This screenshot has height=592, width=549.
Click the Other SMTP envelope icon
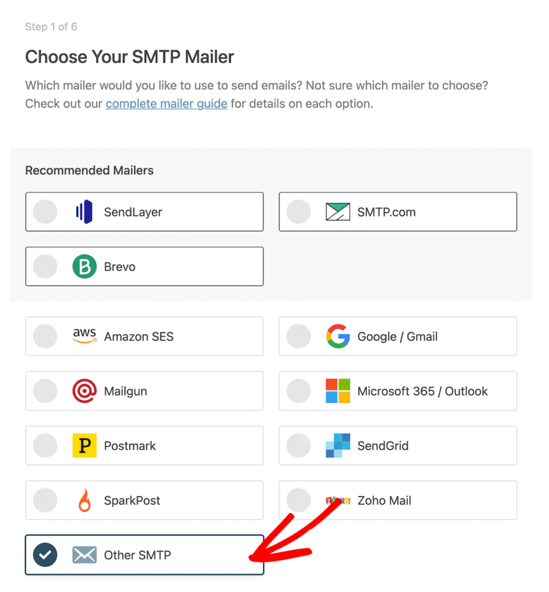point(84,554)
